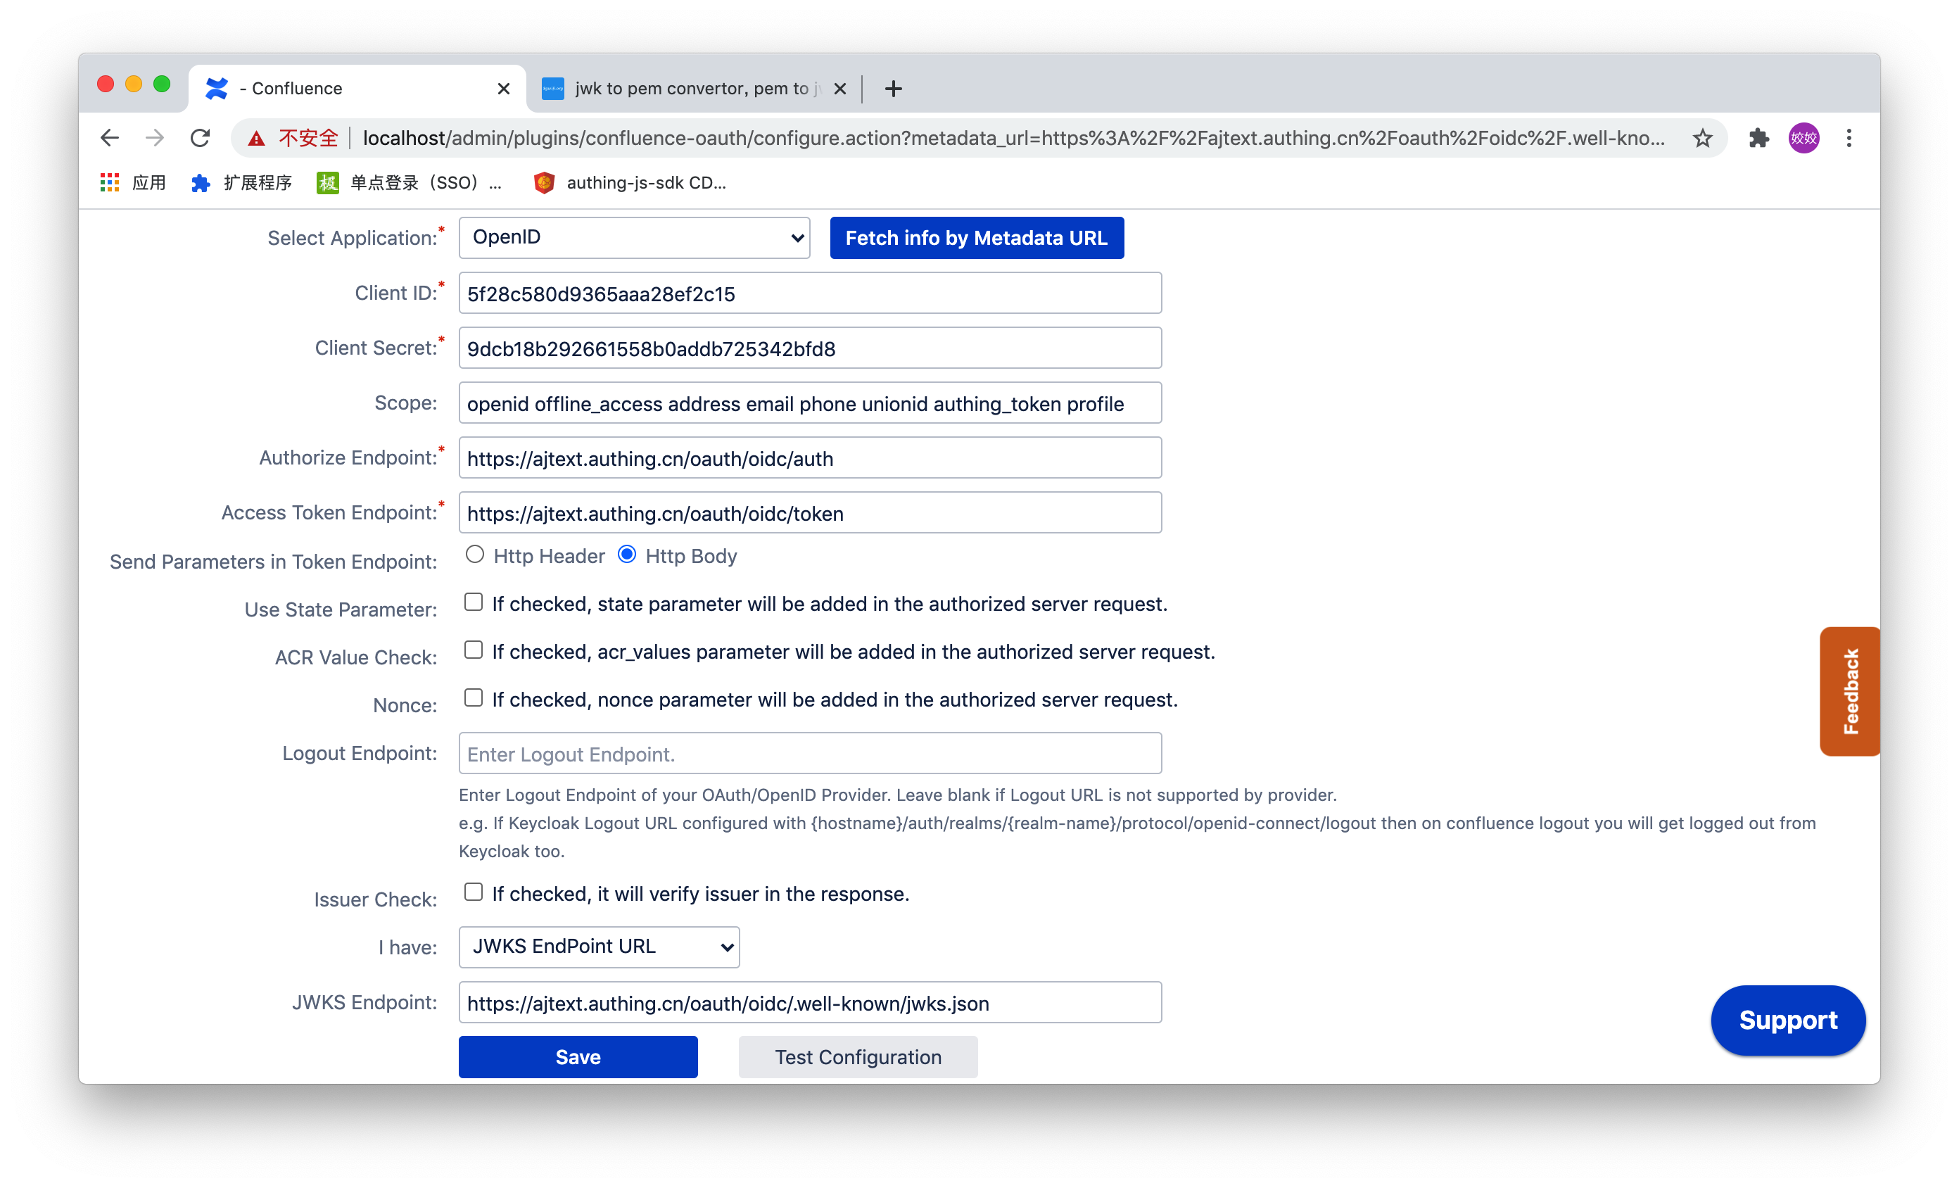Image resolution: width=1959 pixels, height=1188 pixels.
Task: Check the Nonce parameter option
Action: (473, 697)
